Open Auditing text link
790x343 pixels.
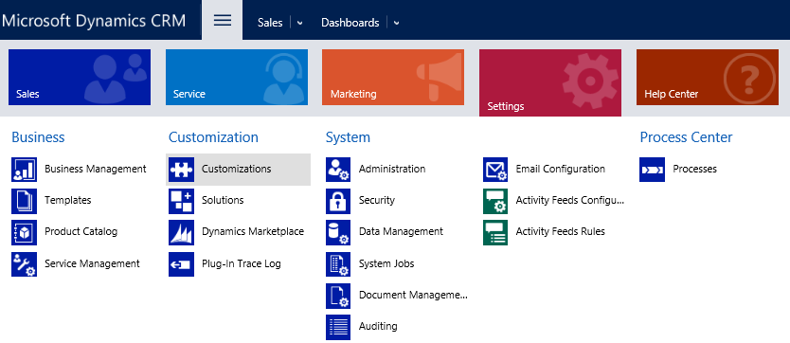tap(378, 326)
